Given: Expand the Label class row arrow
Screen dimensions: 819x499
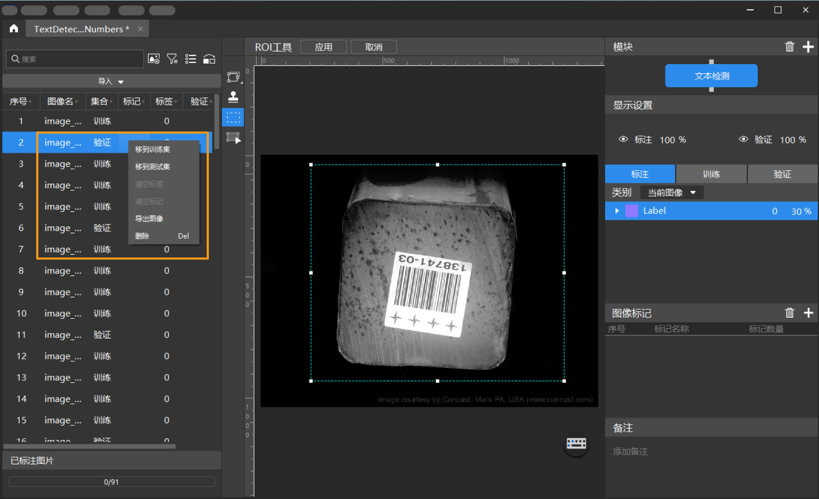Looking at the screenshot, I should 617,211.
